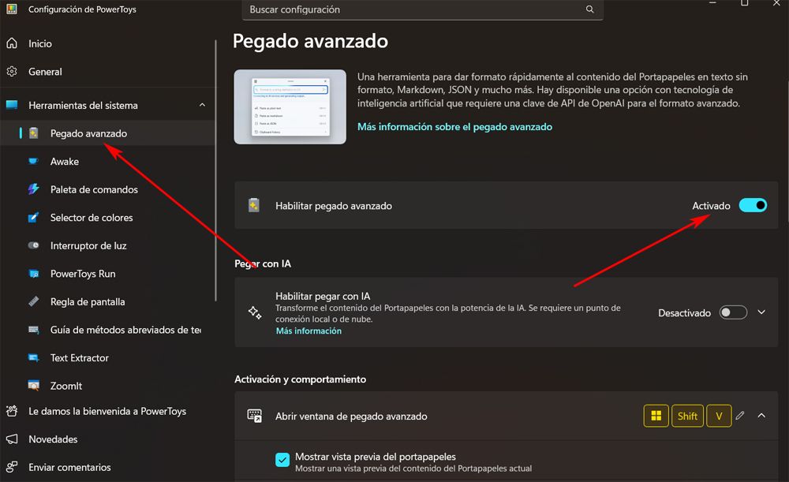
Task: Click the Buscar configuración search field
Action: (410, 9)
